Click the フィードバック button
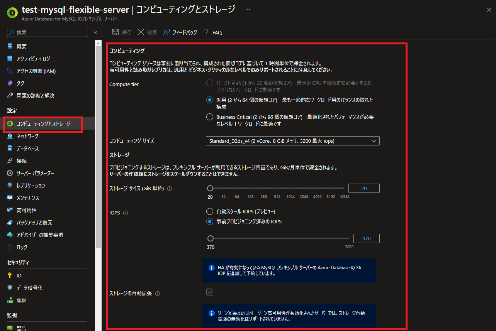 pos(180,32)
